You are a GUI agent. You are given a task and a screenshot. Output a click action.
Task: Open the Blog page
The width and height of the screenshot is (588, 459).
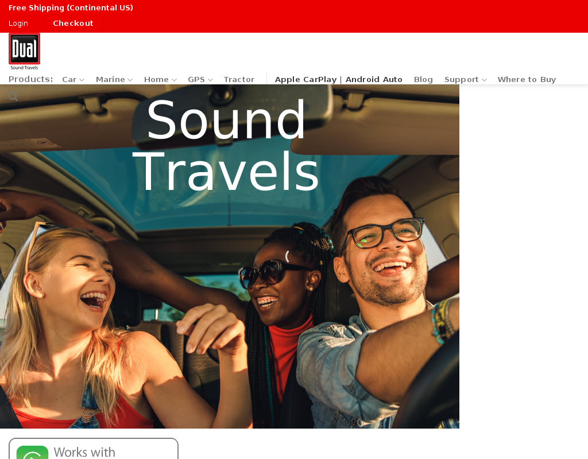click(423, 80)
